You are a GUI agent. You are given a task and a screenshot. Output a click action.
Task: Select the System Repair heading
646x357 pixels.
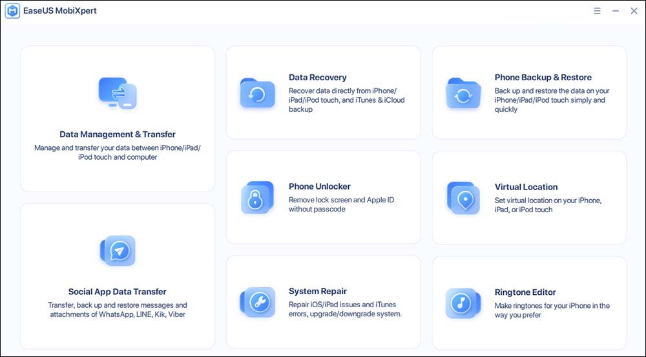click(318, 291)
